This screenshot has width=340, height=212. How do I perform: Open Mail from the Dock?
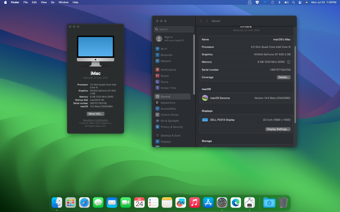tap(112, 203)
